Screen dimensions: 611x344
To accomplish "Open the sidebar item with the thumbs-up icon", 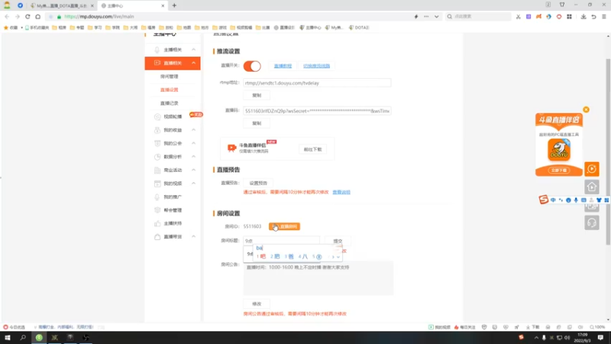I will 173,223.
